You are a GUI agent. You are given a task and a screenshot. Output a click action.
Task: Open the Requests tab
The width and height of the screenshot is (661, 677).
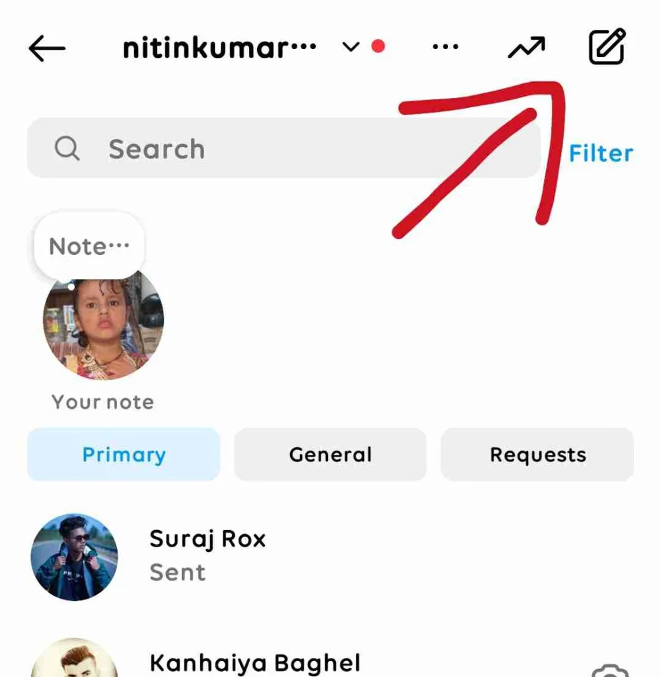click(x=537, y=455)
